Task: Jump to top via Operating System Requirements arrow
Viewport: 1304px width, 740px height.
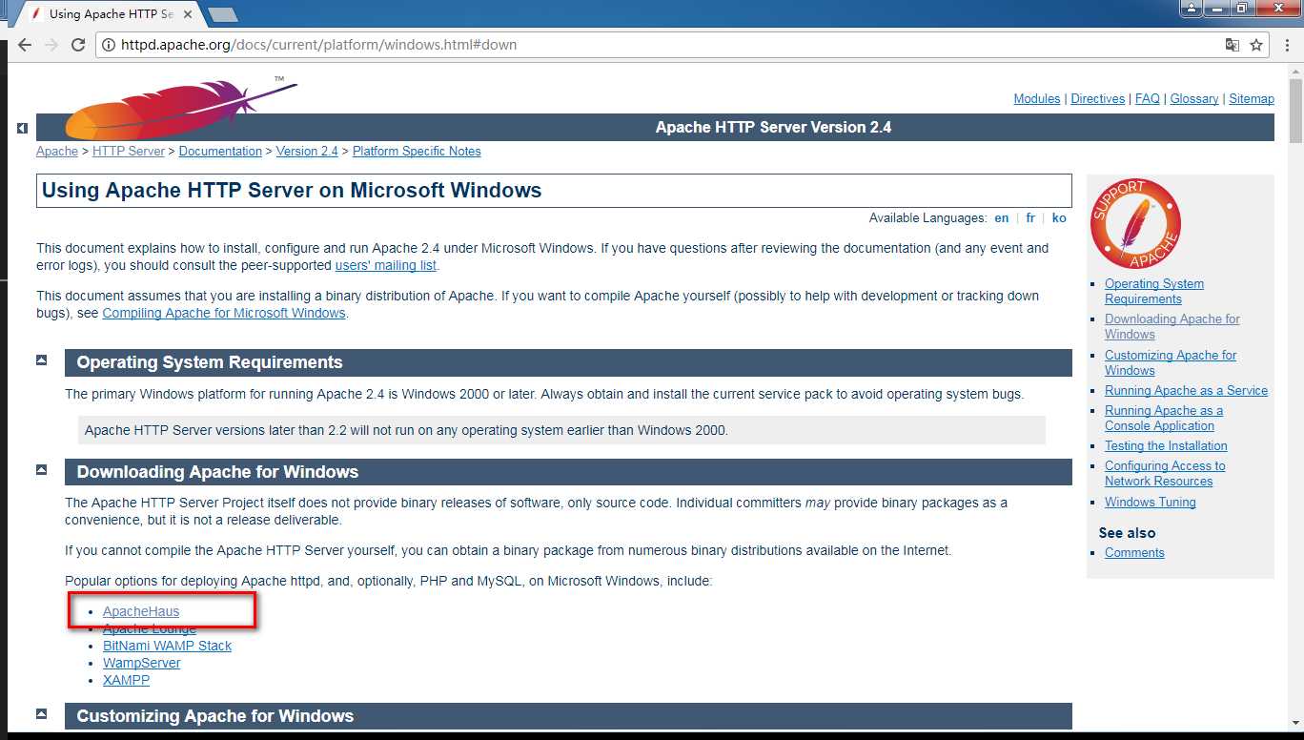Action: pos(42,360)
